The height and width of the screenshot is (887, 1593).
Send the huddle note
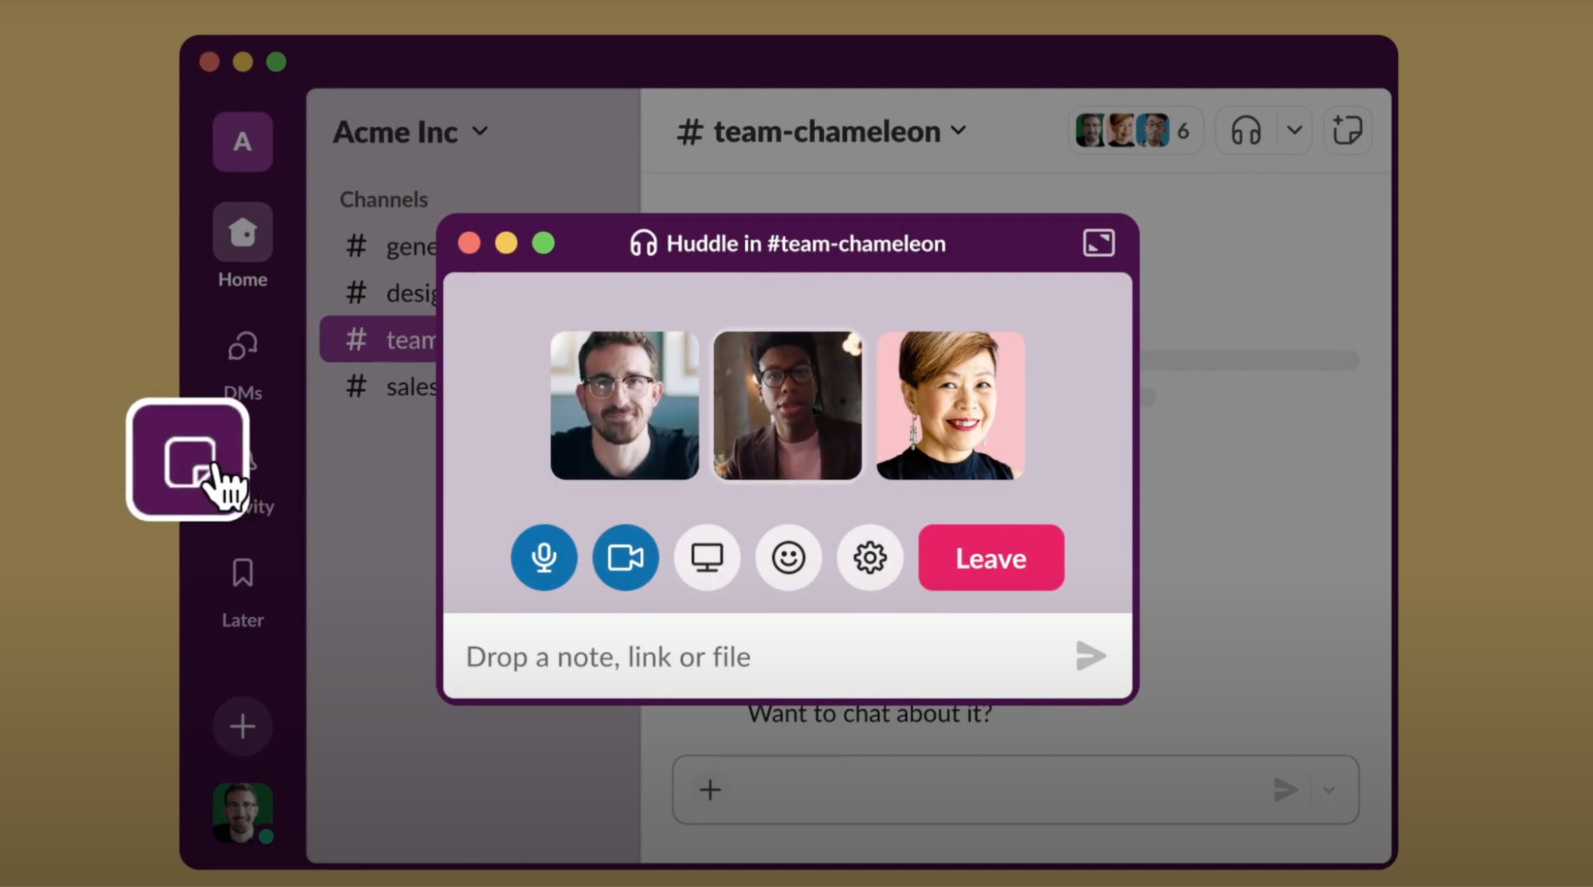[1090, 656]
